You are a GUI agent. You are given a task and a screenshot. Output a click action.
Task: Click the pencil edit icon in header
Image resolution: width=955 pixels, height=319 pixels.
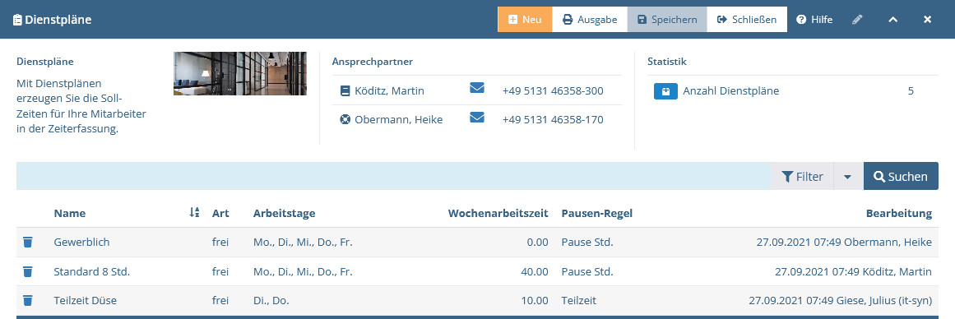click(858, 20)
